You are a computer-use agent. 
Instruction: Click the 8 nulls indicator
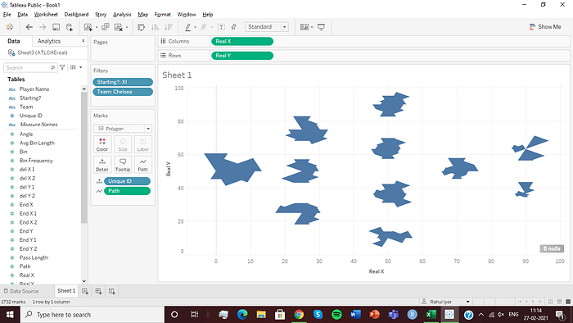click(x=552, y=248)
